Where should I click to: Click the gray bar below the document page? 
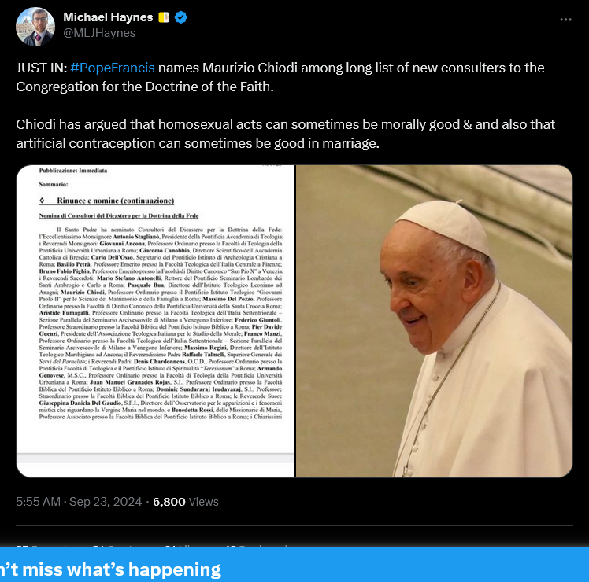pyautogui.click(x=155, y=458)
